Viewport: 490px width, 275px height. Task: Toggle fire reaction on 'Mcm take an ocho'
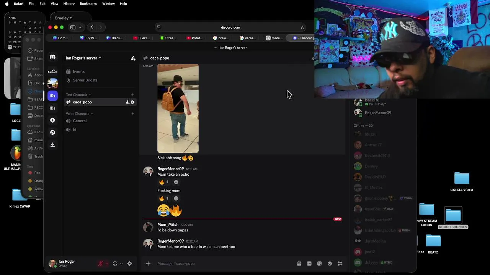point(164,182)
